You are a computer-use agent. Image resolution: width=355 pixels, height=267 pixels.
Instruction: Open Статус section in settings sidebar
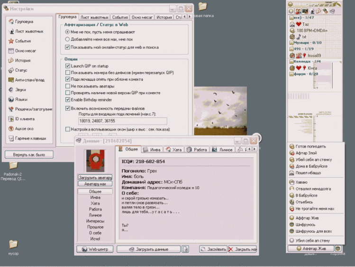point(18,70)
